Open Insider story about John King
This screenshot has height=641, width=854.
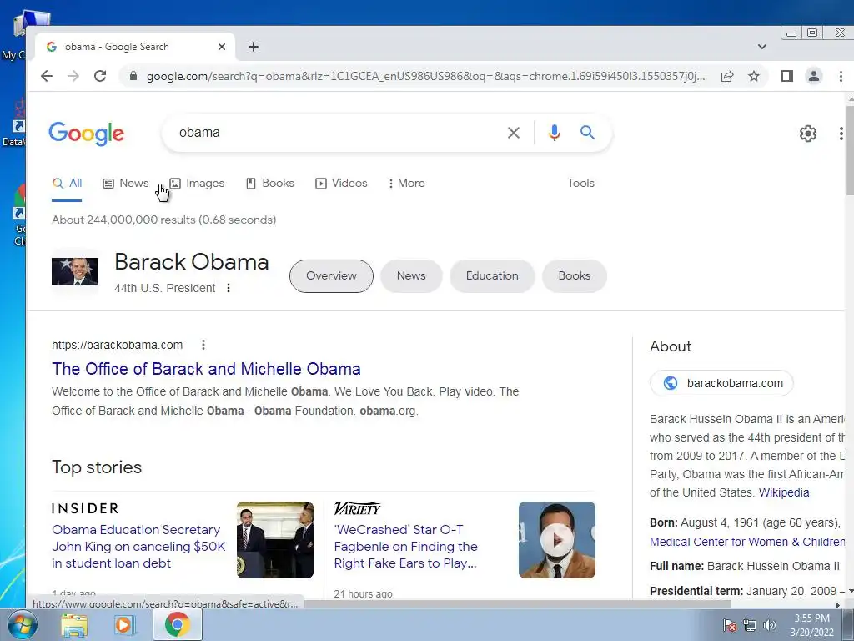click(x=138, y=547)
